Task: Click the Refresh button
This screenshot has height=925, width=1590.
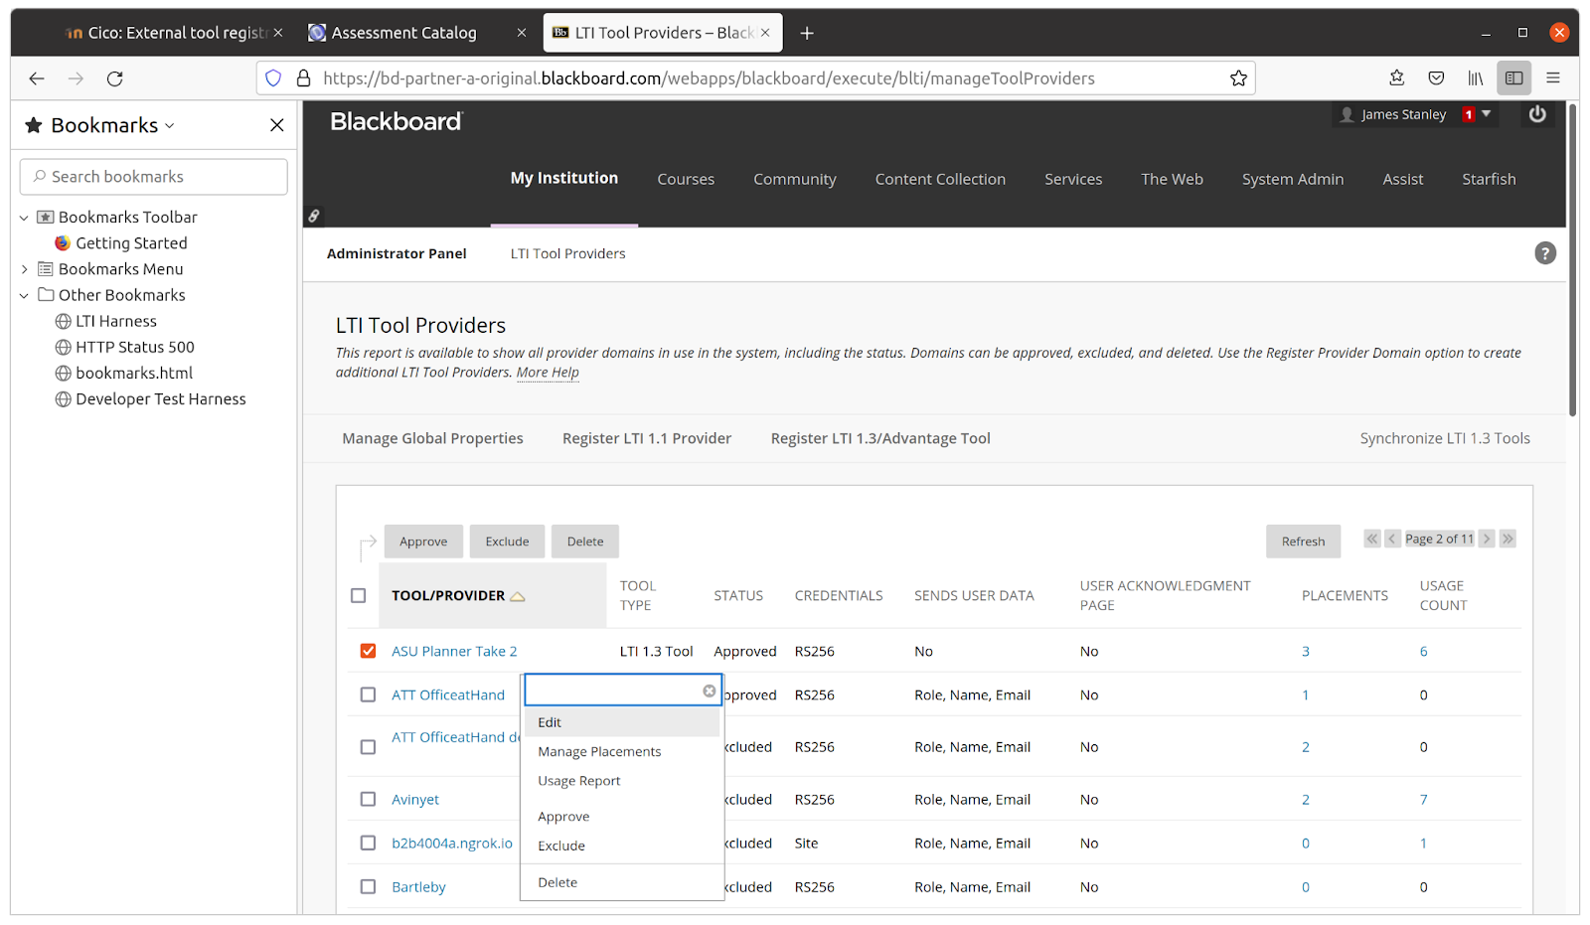Action: click(1303, 541)
